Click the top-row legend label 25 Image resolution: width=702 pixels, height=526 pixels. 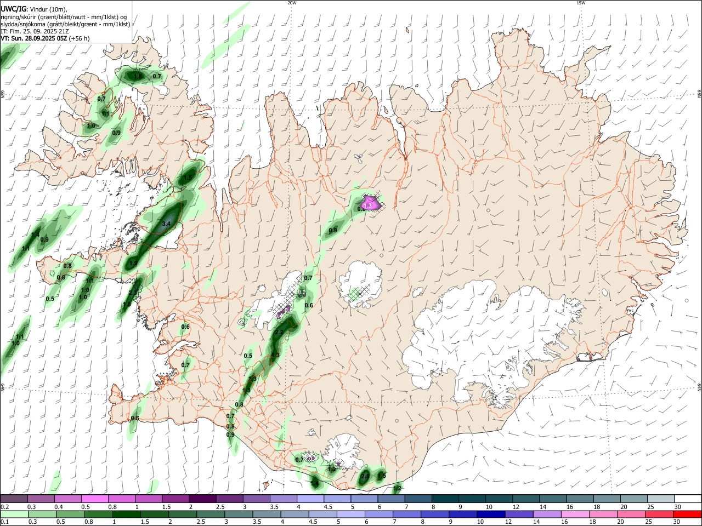click(650, 507)
